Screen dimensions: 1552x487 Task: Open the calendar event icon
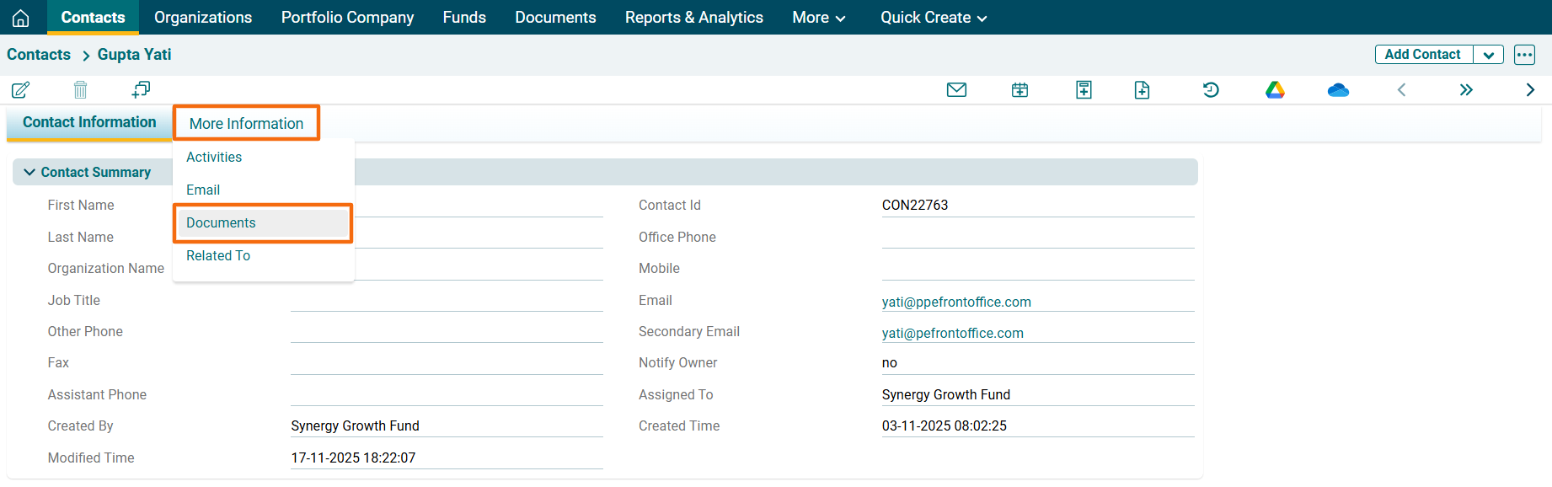click(1020, 90)
